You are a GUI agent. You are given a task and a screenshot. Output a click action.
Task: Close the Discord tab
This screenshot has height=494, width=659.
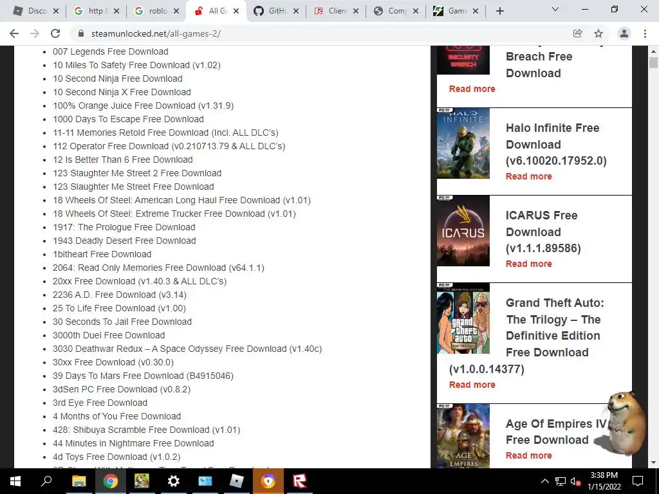[57, 11]
